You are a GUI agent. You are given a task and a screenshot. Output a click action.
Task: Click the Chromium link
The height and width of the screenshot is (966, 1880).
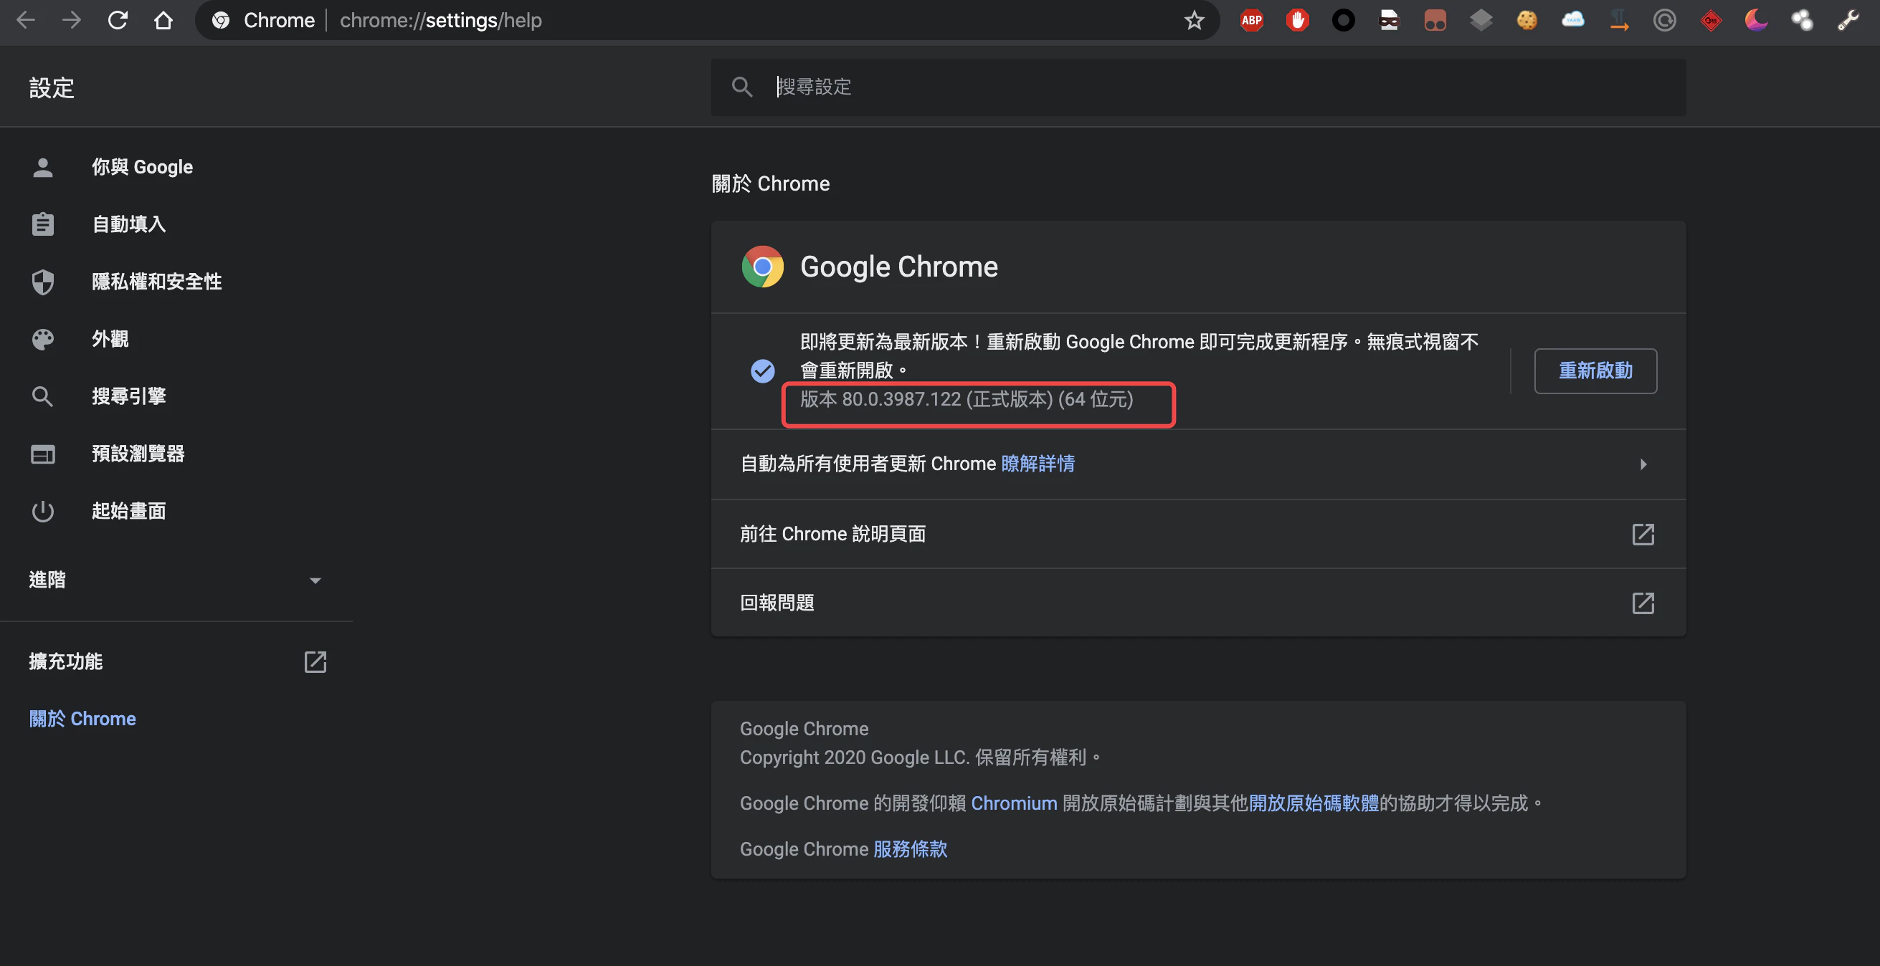coord(1014,803)
